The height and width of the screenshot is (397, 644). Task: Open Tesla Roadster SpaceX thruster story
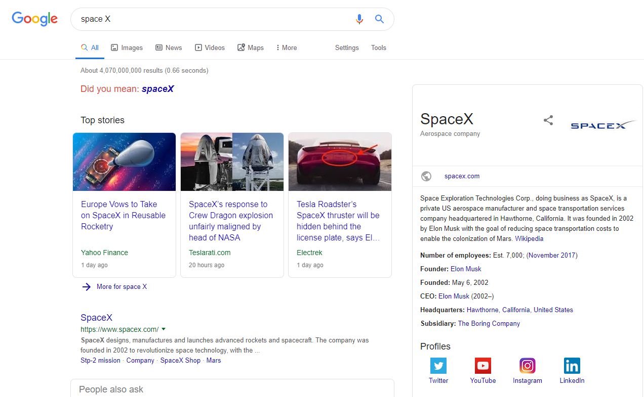point(338,221)
